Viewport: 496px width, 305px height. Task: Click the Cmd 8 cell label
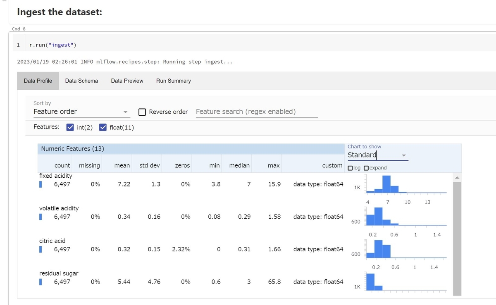[19, 29]
